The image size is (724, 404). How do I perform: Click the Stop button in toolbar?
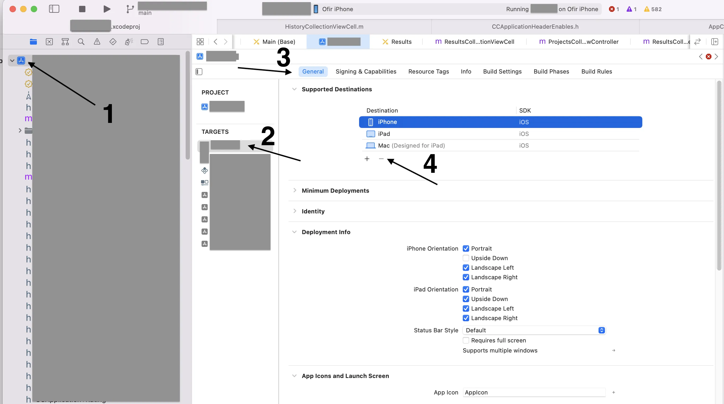tap(82, 9)
